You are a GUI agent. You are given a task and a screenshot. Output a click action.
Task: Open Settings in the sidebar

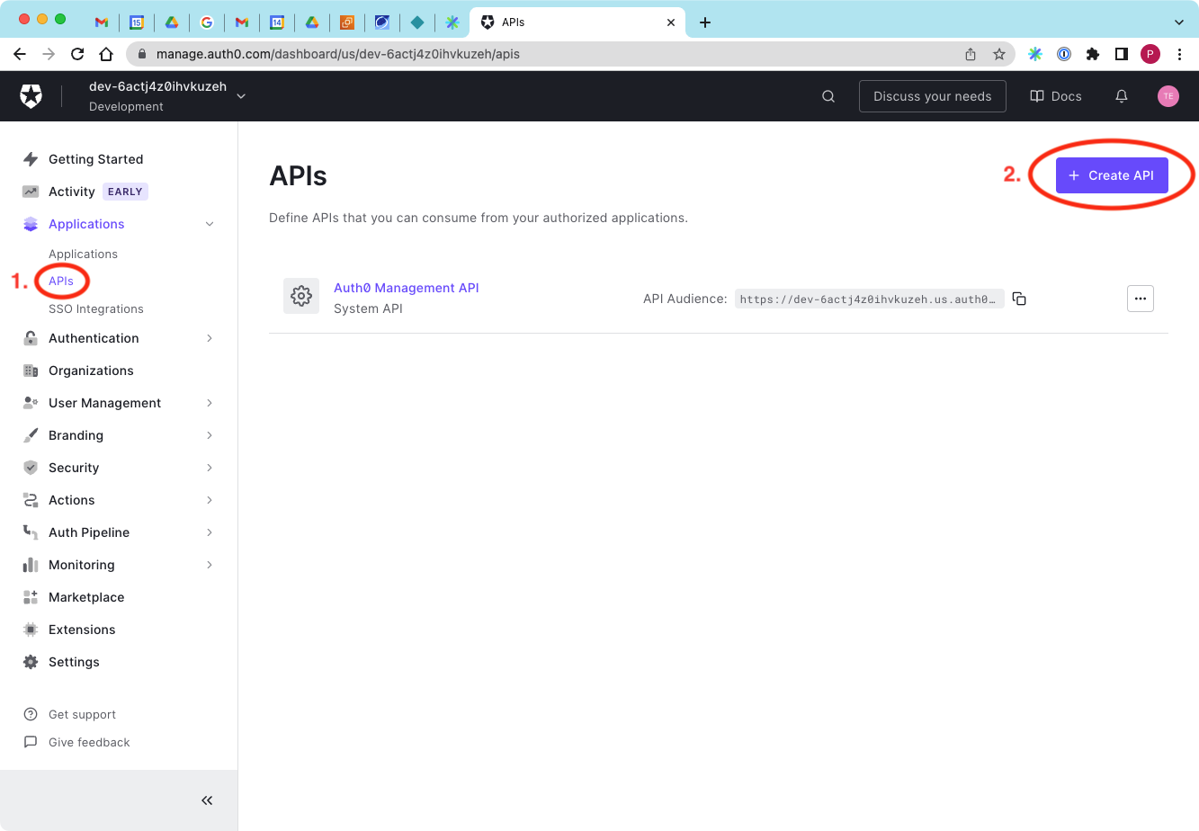click(x=74, y=662)
